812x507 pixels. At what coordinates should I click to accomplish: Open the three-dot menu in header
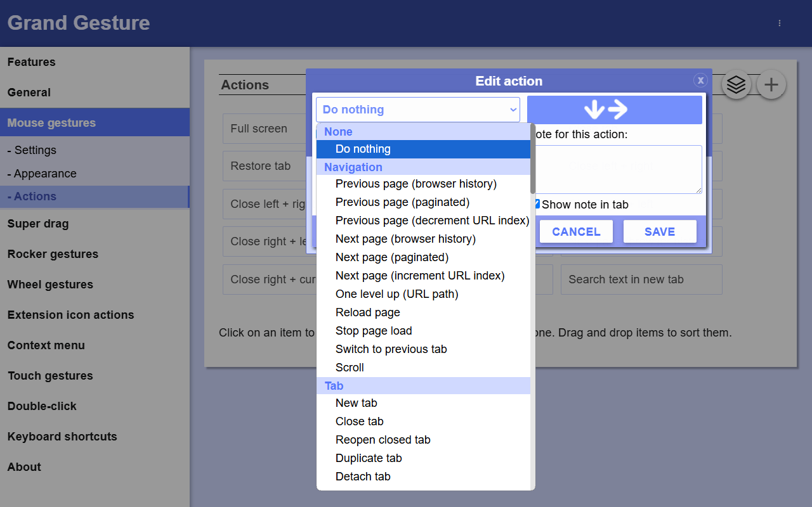780,23
